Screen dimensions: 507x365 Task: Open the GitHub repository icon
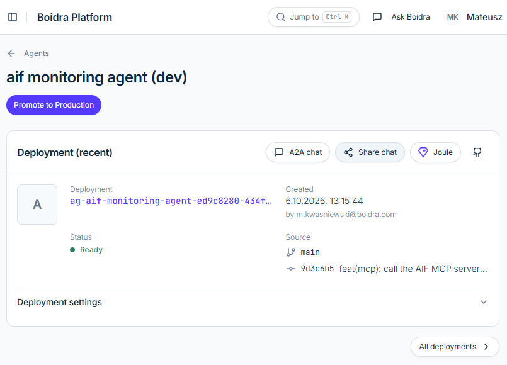(x=477, y=152)
